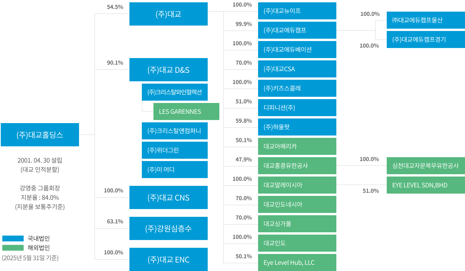The width and height of the screenshot is (465, 271).
Task: Click the Eye Level Hub, LLC box
Action: (x=297, y=262)
